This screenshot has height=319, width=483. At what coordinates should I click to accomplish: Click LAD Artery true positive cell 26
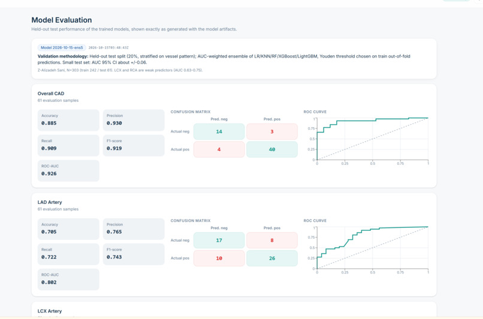(272, 258)
